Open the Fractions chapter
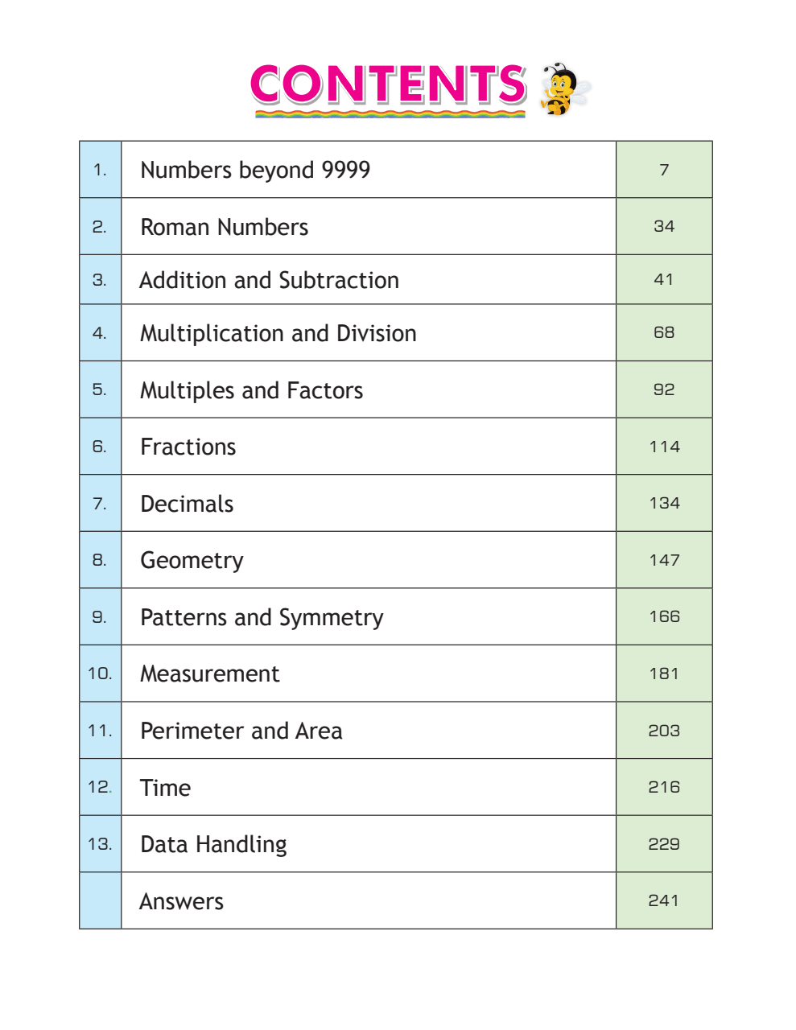Image resolution: width=796 pixels, height=1030 pixels. point(188,447)
